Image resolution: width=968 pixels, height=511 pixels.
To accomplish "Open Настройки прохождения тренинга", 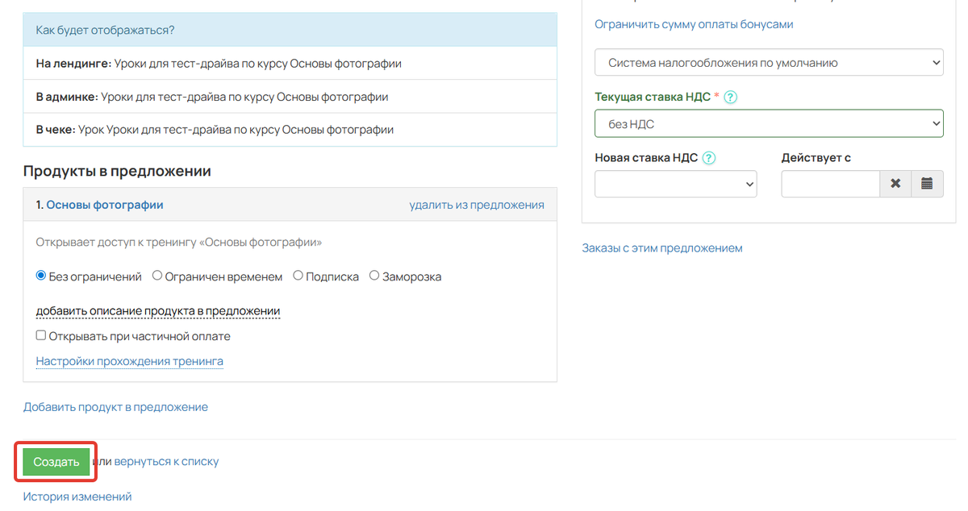I will click(129, 360).
